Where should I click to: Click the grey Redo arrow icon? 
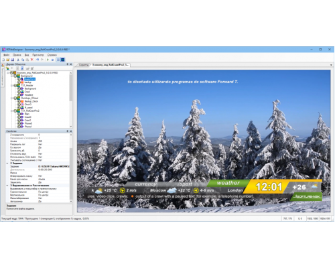(42, 60)
